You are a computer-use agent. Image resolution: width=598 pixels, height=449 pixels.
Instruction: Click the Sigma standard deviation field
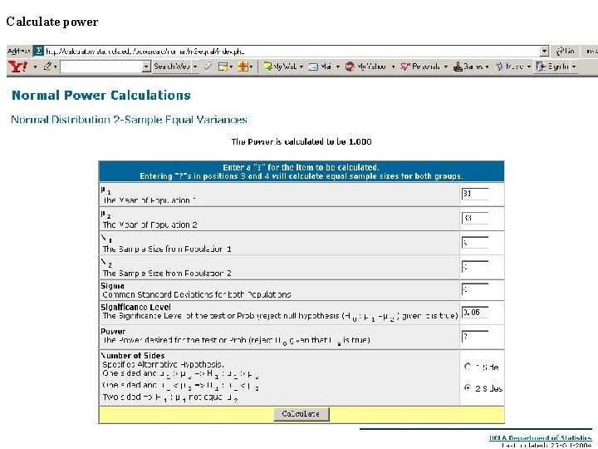[x=475, y=289]
